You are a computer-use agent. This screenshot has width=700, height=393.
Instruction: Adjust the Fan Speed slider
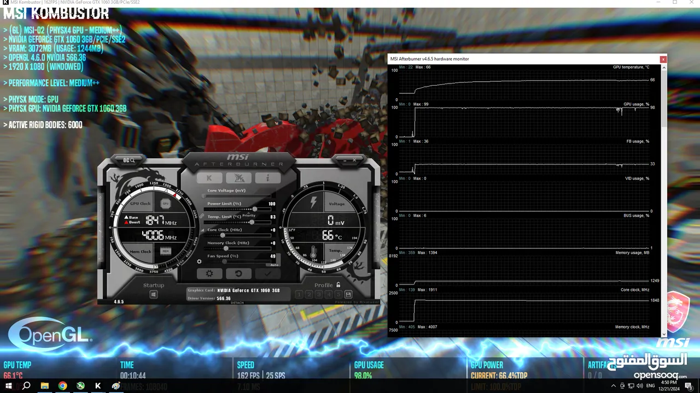237,261
